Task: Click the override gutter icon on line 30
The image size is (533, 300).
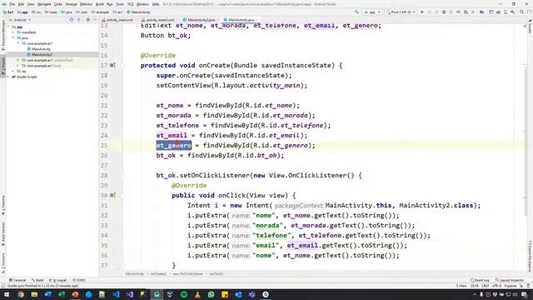Action: pyautogui.click(x=112, y=195)
